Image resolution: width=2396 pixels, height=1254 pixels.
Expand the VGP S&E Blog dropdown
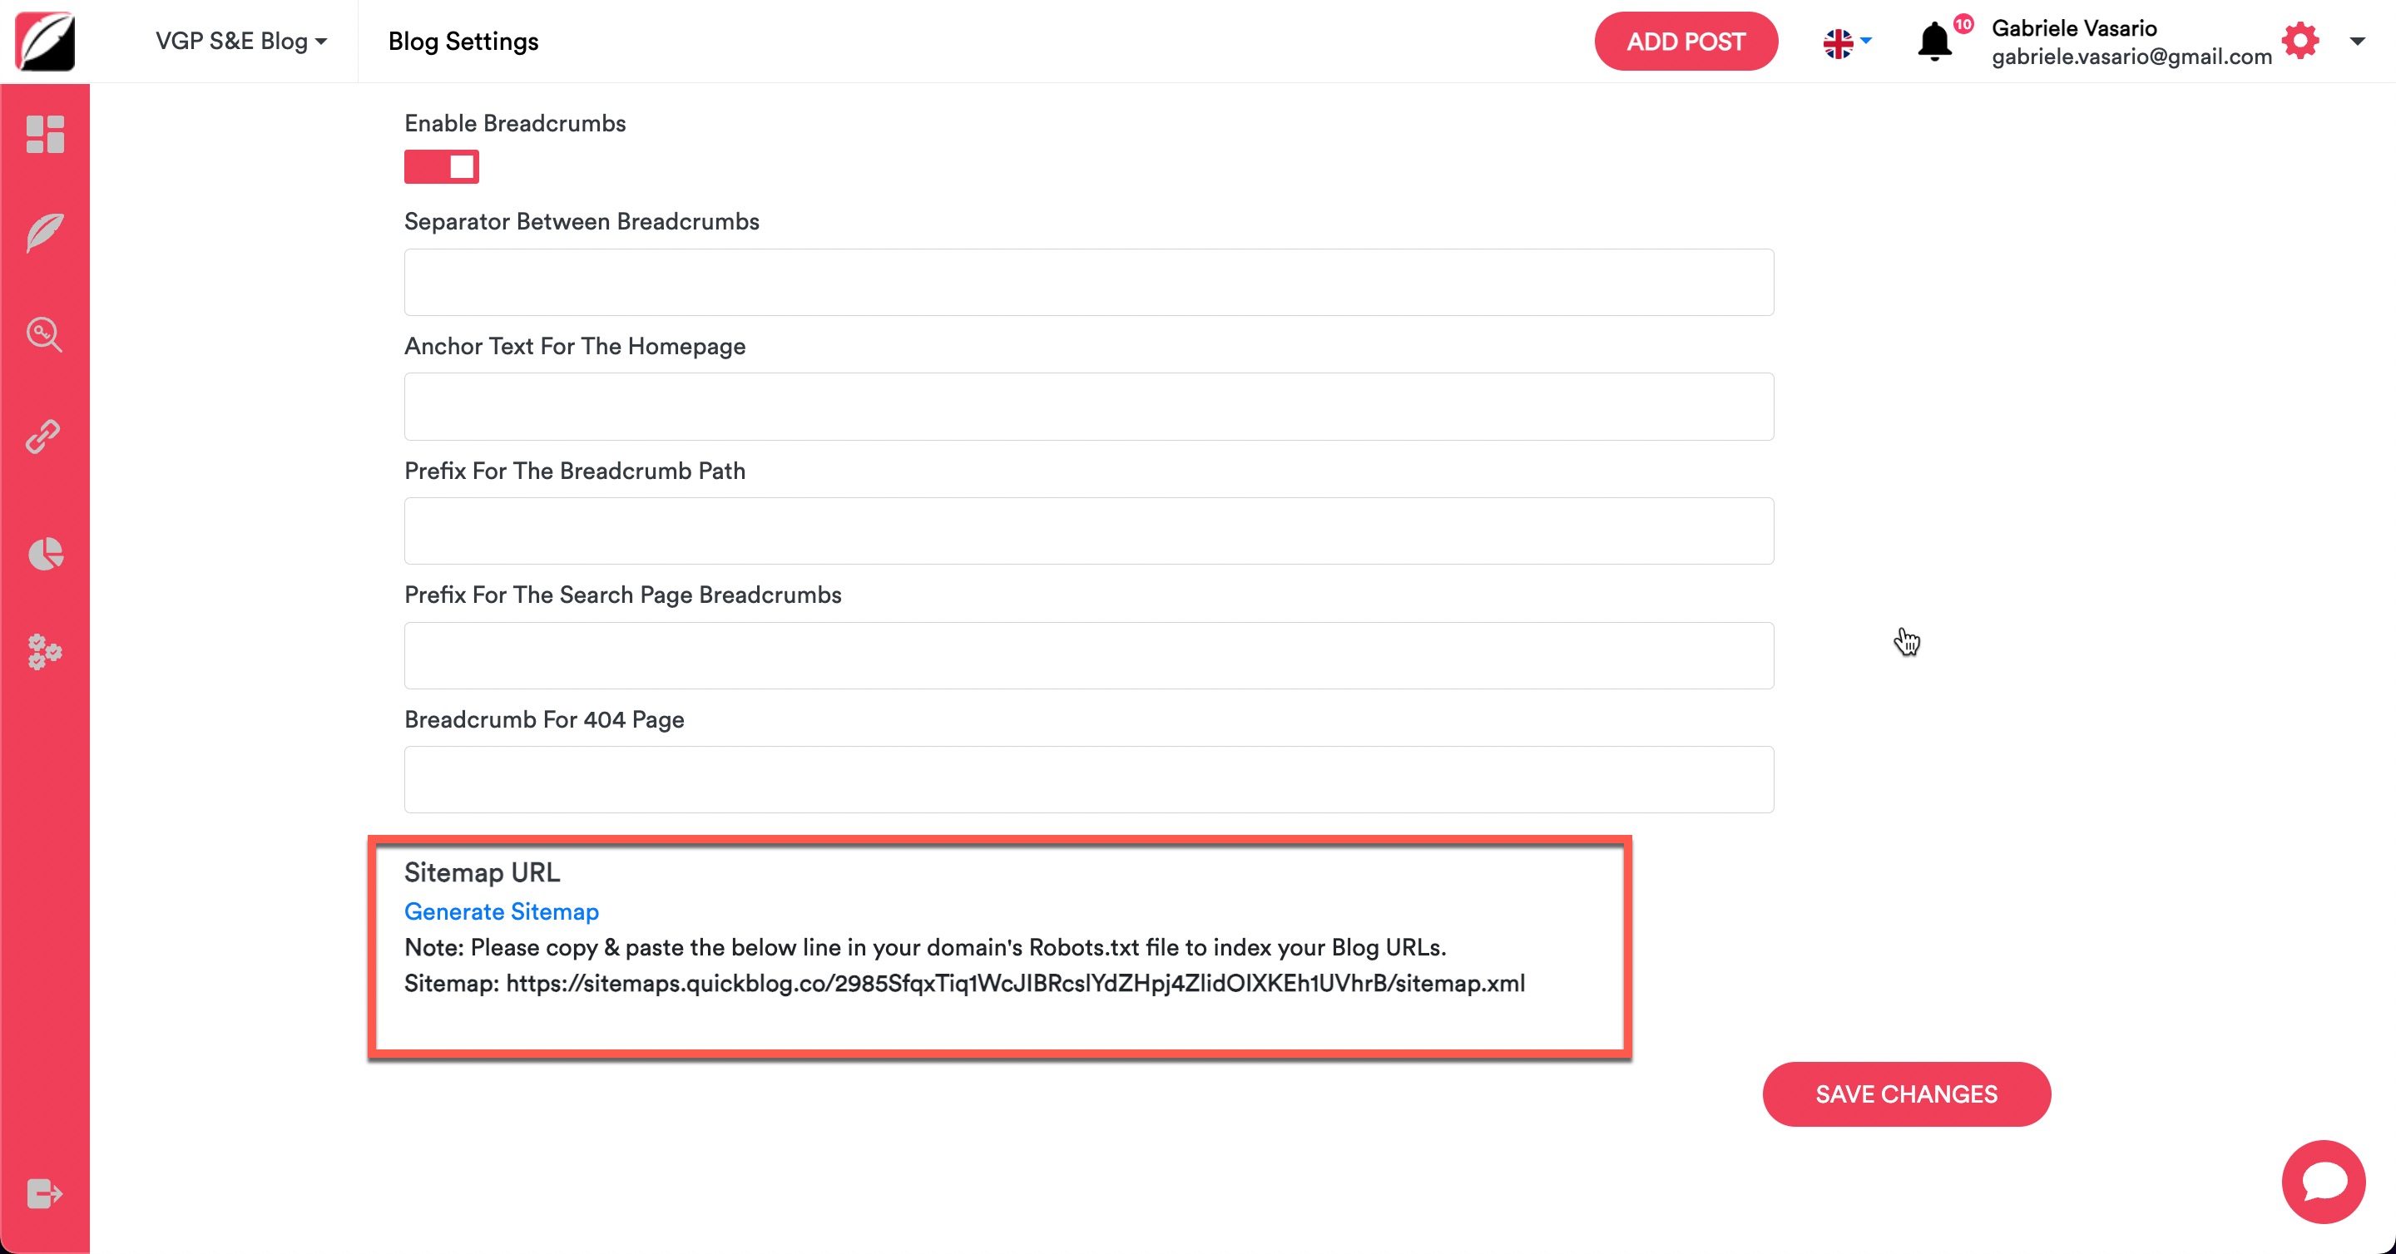point(241,41)
